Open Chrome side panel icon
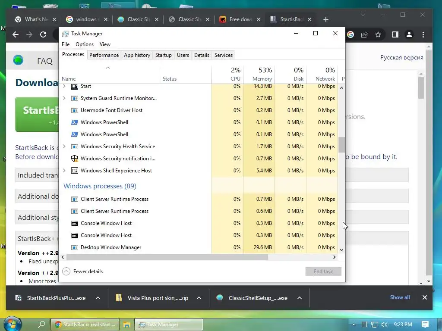The height and width of the screenshot is (331, 442). pos(395,34)
